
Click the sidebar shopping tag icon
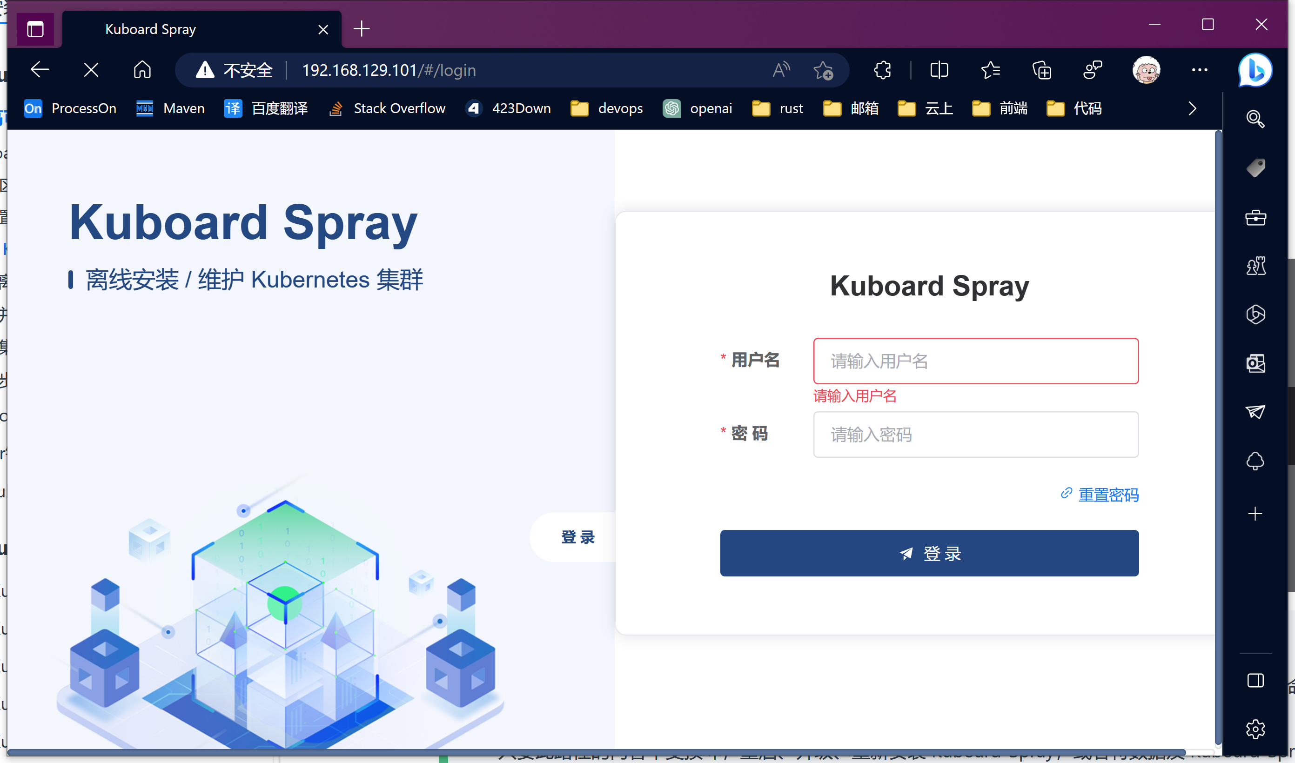click(x=1255, y=167)
